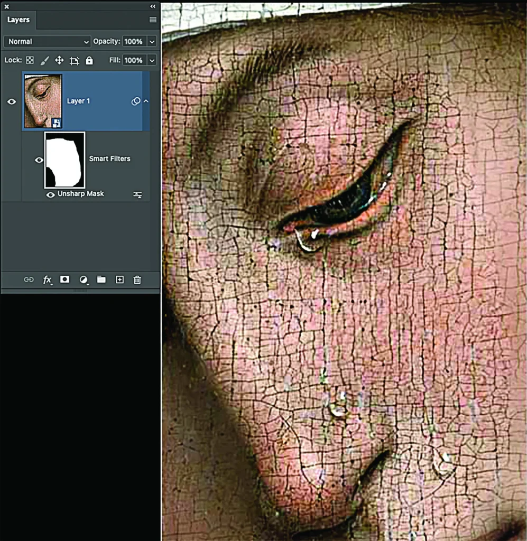Switch to the Layers tab
This screenshot has width=527, height=541.
pyautogui.click(x=19, y=20)
